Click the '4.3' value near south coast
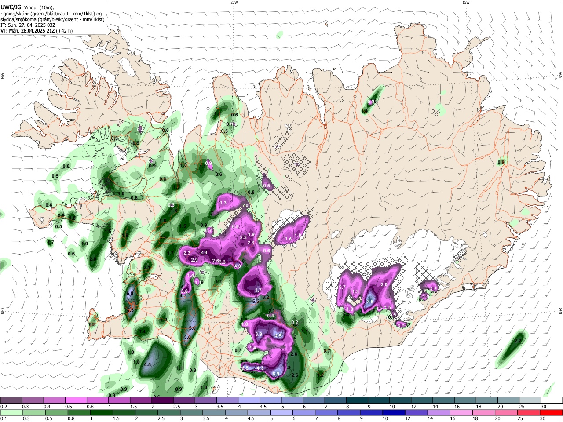 [x=260, y=368]
